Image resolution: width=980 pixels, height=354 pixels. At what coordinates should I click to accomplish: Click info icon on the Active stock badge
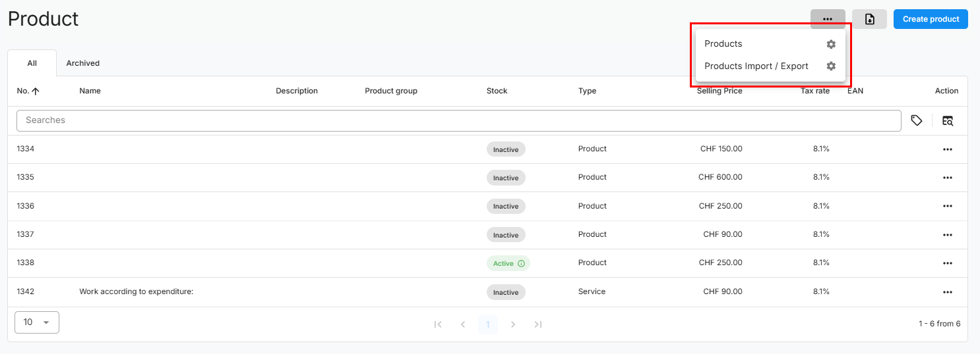point(521,263)
